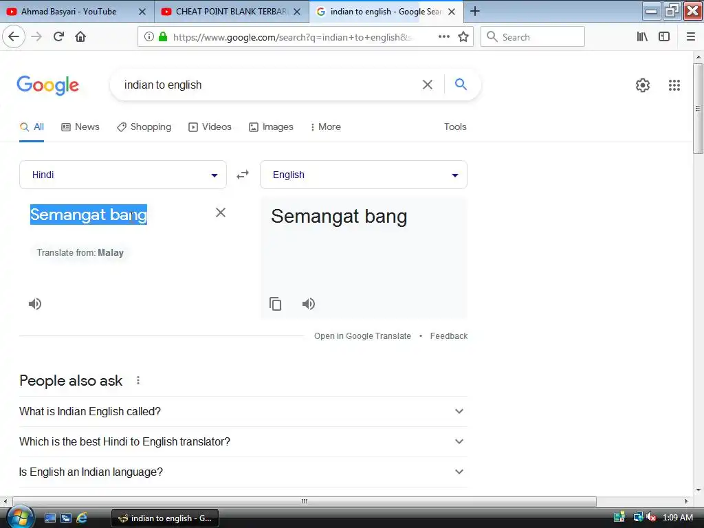Click the Google logo

tap(47, 85)
